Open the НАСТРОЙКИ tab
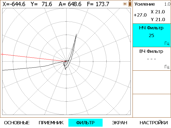171x128 pixels. coord(154,123)
